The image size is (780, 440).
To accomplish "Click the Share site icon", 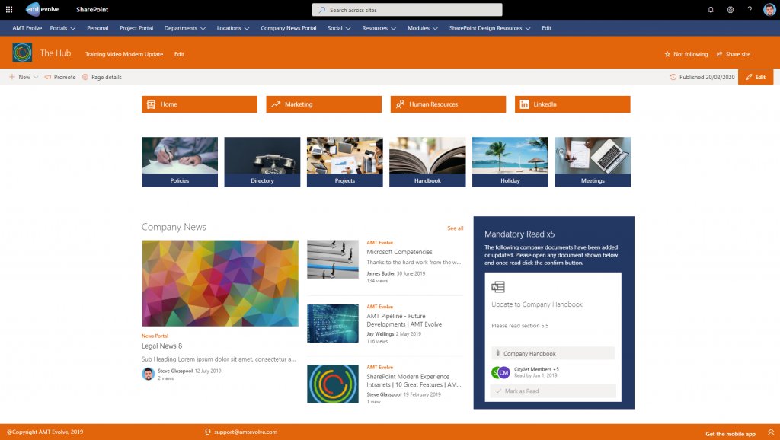I will (x=719, y=54).
